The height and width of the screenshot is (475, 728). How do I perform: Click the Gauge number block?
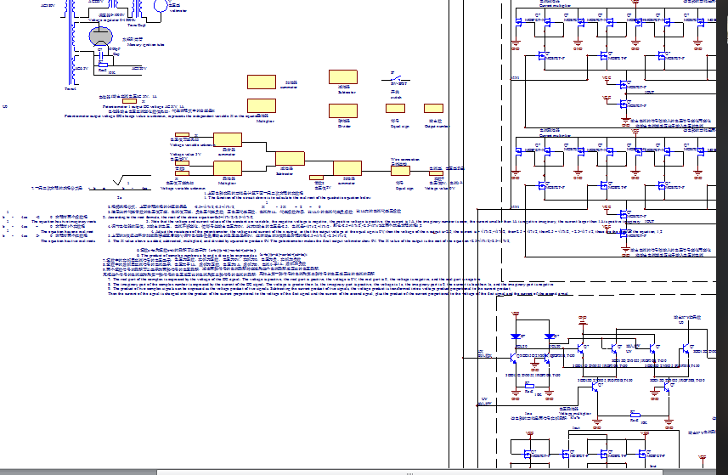pyautogui.click(x=433, y=109)
